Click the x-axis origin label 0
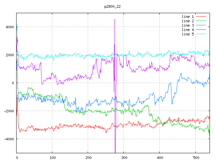This screenshot has width=216, height=162. pos(17,158)
